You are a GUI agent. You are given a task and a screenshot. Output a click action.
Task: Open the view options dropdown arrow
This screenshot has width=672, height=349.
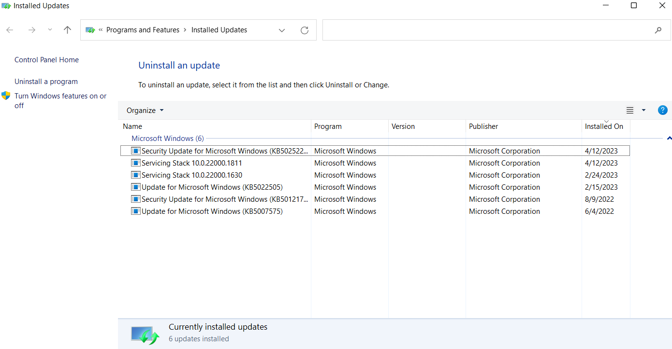click(x=643, y=110)
